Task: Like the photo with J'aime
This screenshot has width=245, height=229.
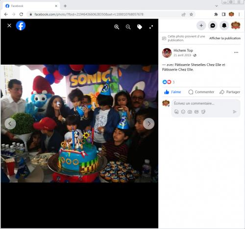Action: (172, 92)
